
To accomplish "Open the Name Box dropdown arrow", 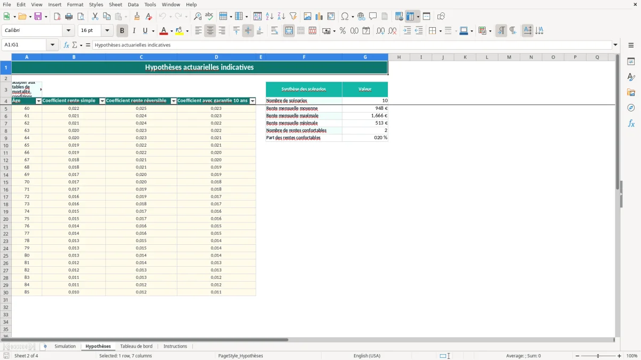I will point(52,45).
